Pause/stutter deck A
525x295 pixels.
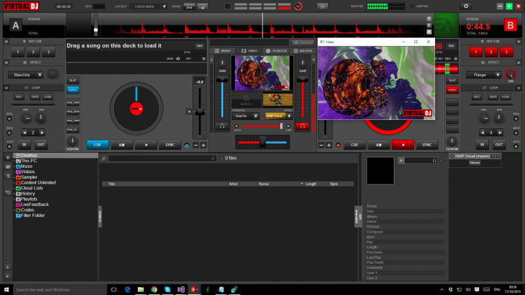(121, 145)
